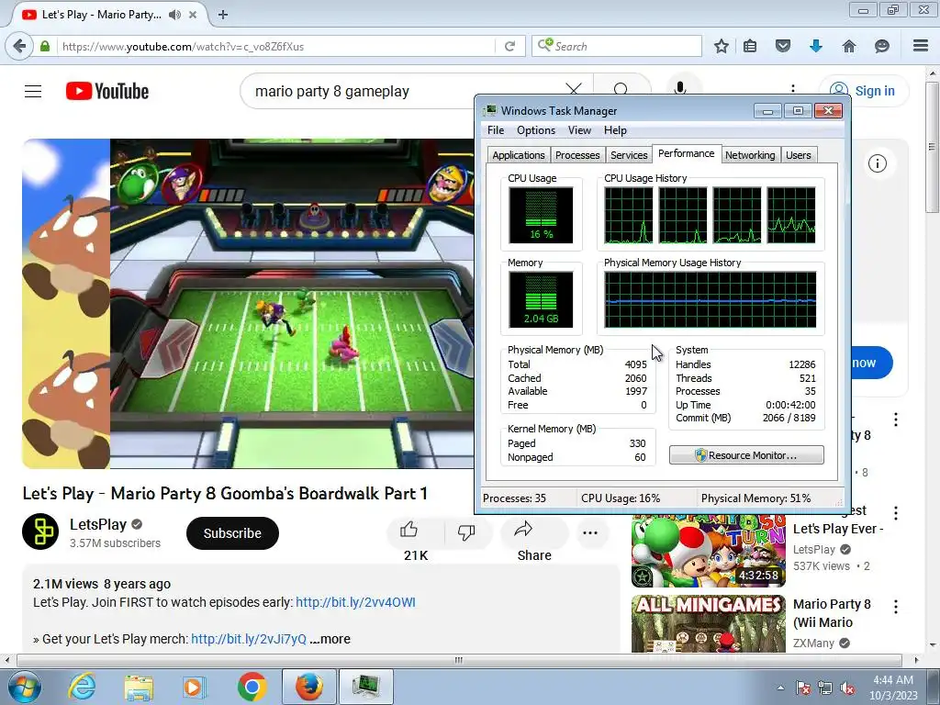Close the Let's Play tab

coord(193,15)
